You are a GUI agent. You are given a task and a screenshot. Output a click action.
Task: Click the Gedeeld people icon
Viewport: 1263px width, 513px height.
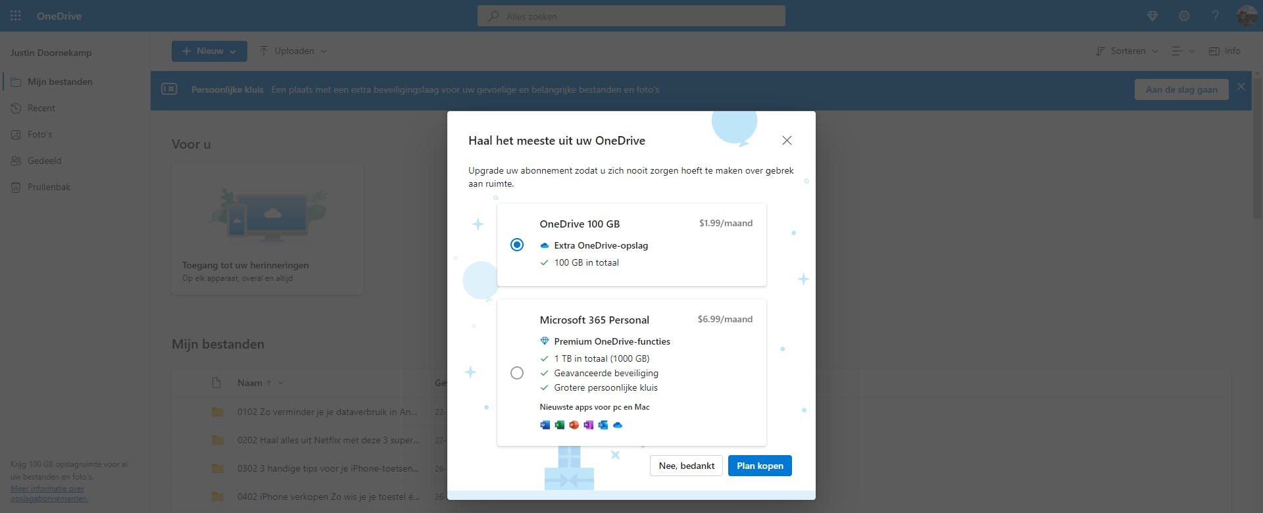(16, 161)
